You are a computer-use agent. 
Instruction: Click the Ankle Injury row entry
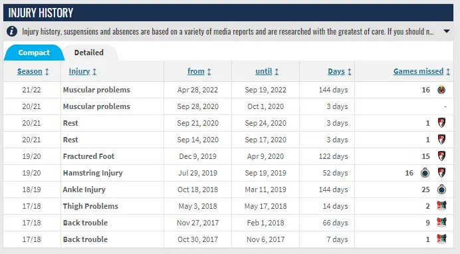[84, 190]
